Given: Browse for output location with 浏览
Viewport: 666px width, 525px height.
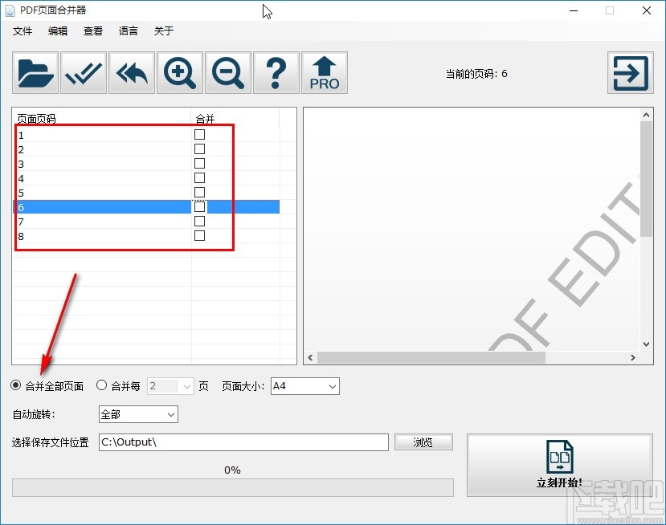Looking at the screenshot, I should point(423,442).
